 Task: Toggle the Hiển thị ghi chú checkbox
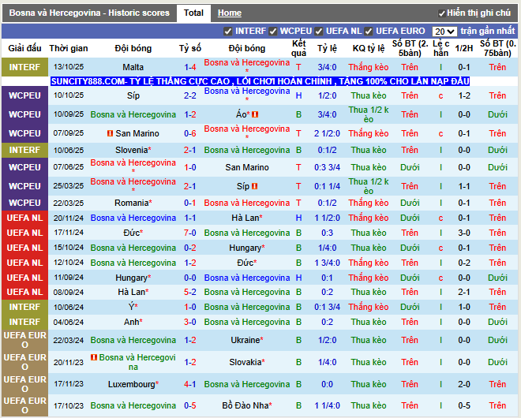point(441,13)
